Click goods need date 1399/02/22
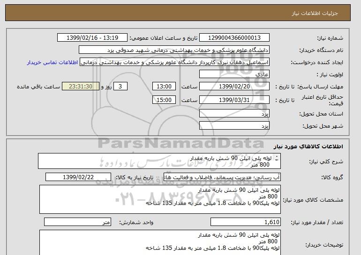Viewport: 361px width, 255px height. pos(78,177)
